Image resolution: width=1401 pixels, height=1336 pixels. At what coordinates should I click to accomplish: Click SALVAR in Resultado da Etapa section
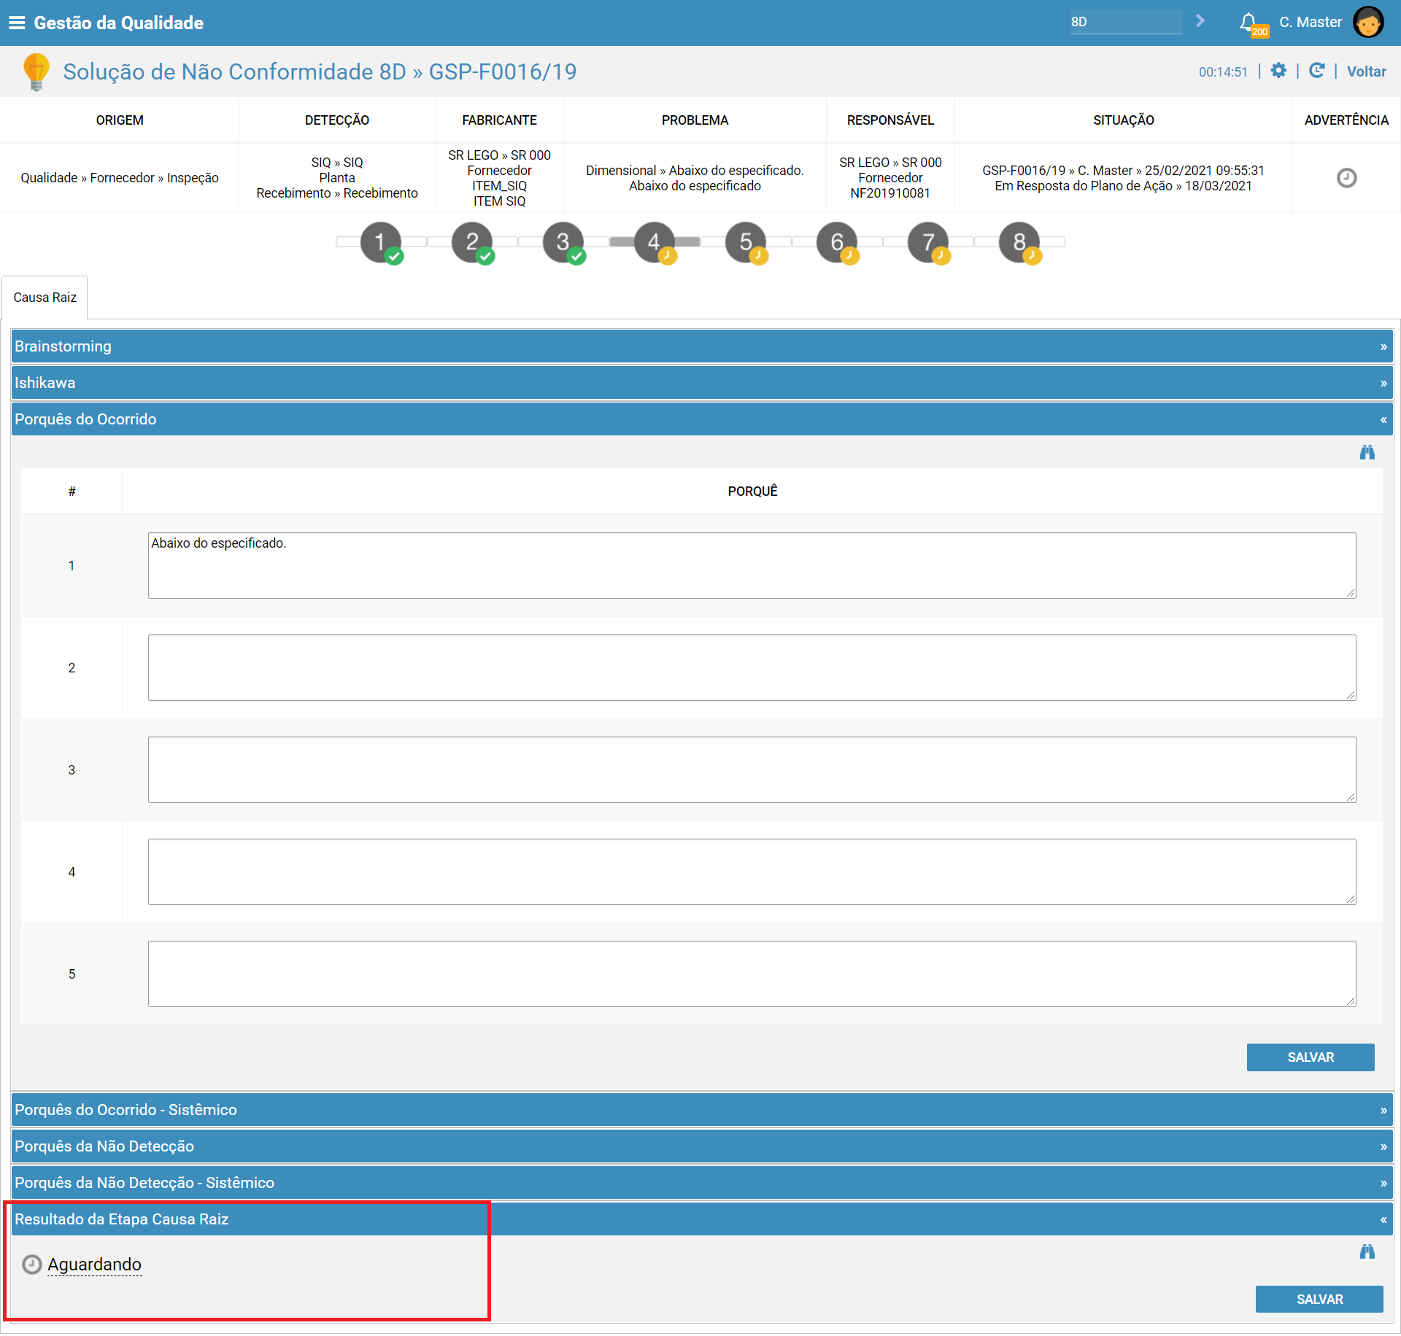(1319, 1300)
